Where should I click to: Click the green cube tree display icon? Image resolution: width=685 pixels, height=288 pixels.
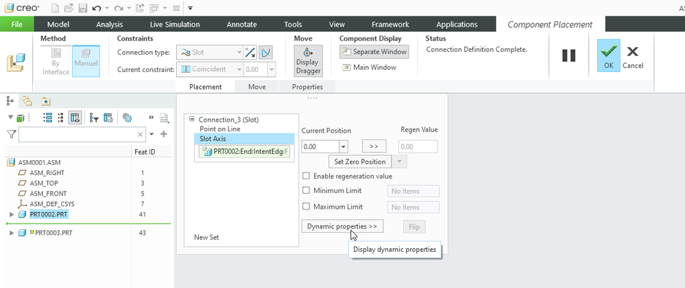tap(20, 118)
